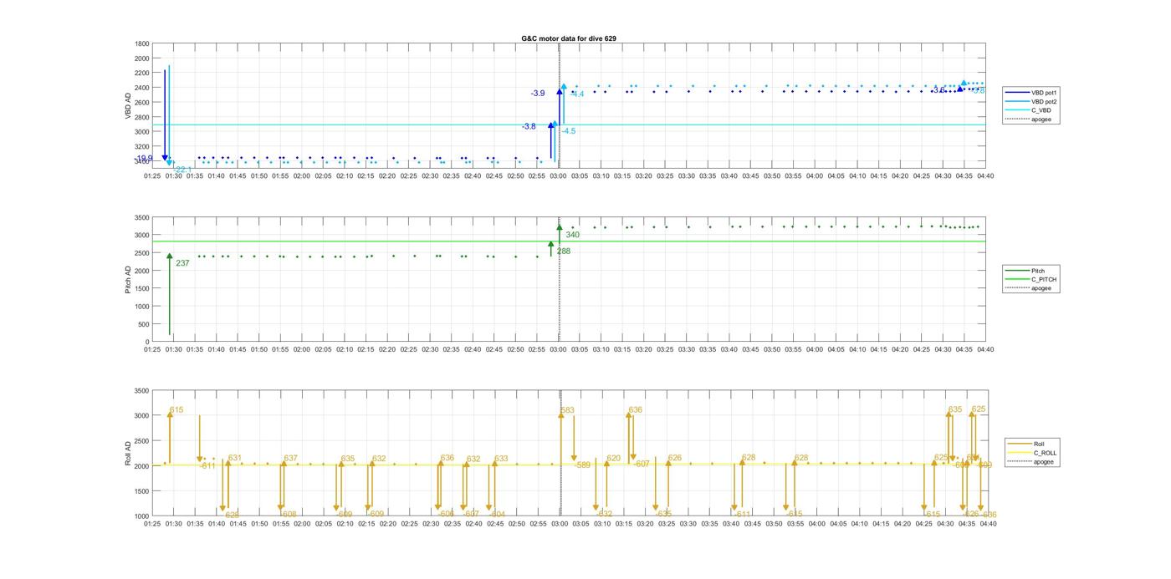The height and width of the screenshot is (579, 1171).
Task: Click the '03:00' tick under the VBD plot
Action: pyautogui.click(x=559, y=176)
